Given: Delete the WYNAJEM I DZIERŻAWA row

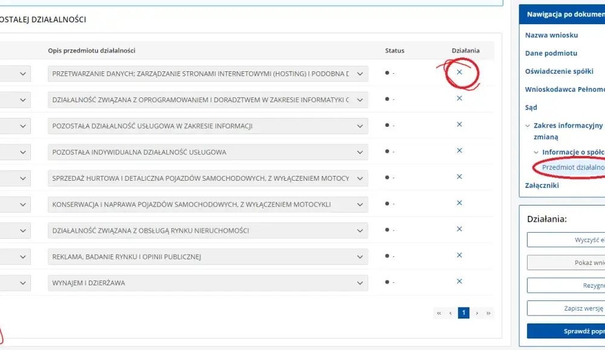Looking at the screenshot, I should coord(459,281).
